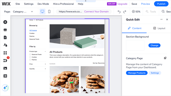Click the Change background button
The width and height of the screenshot is (171, 96).
click(154, 45)
